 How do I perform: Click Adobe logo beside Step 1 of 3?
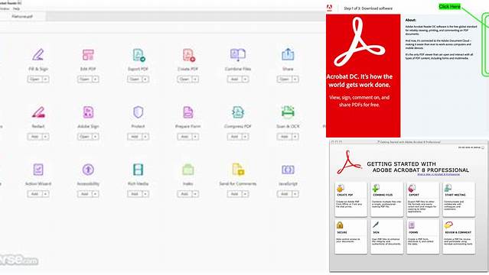click(329, 8)
